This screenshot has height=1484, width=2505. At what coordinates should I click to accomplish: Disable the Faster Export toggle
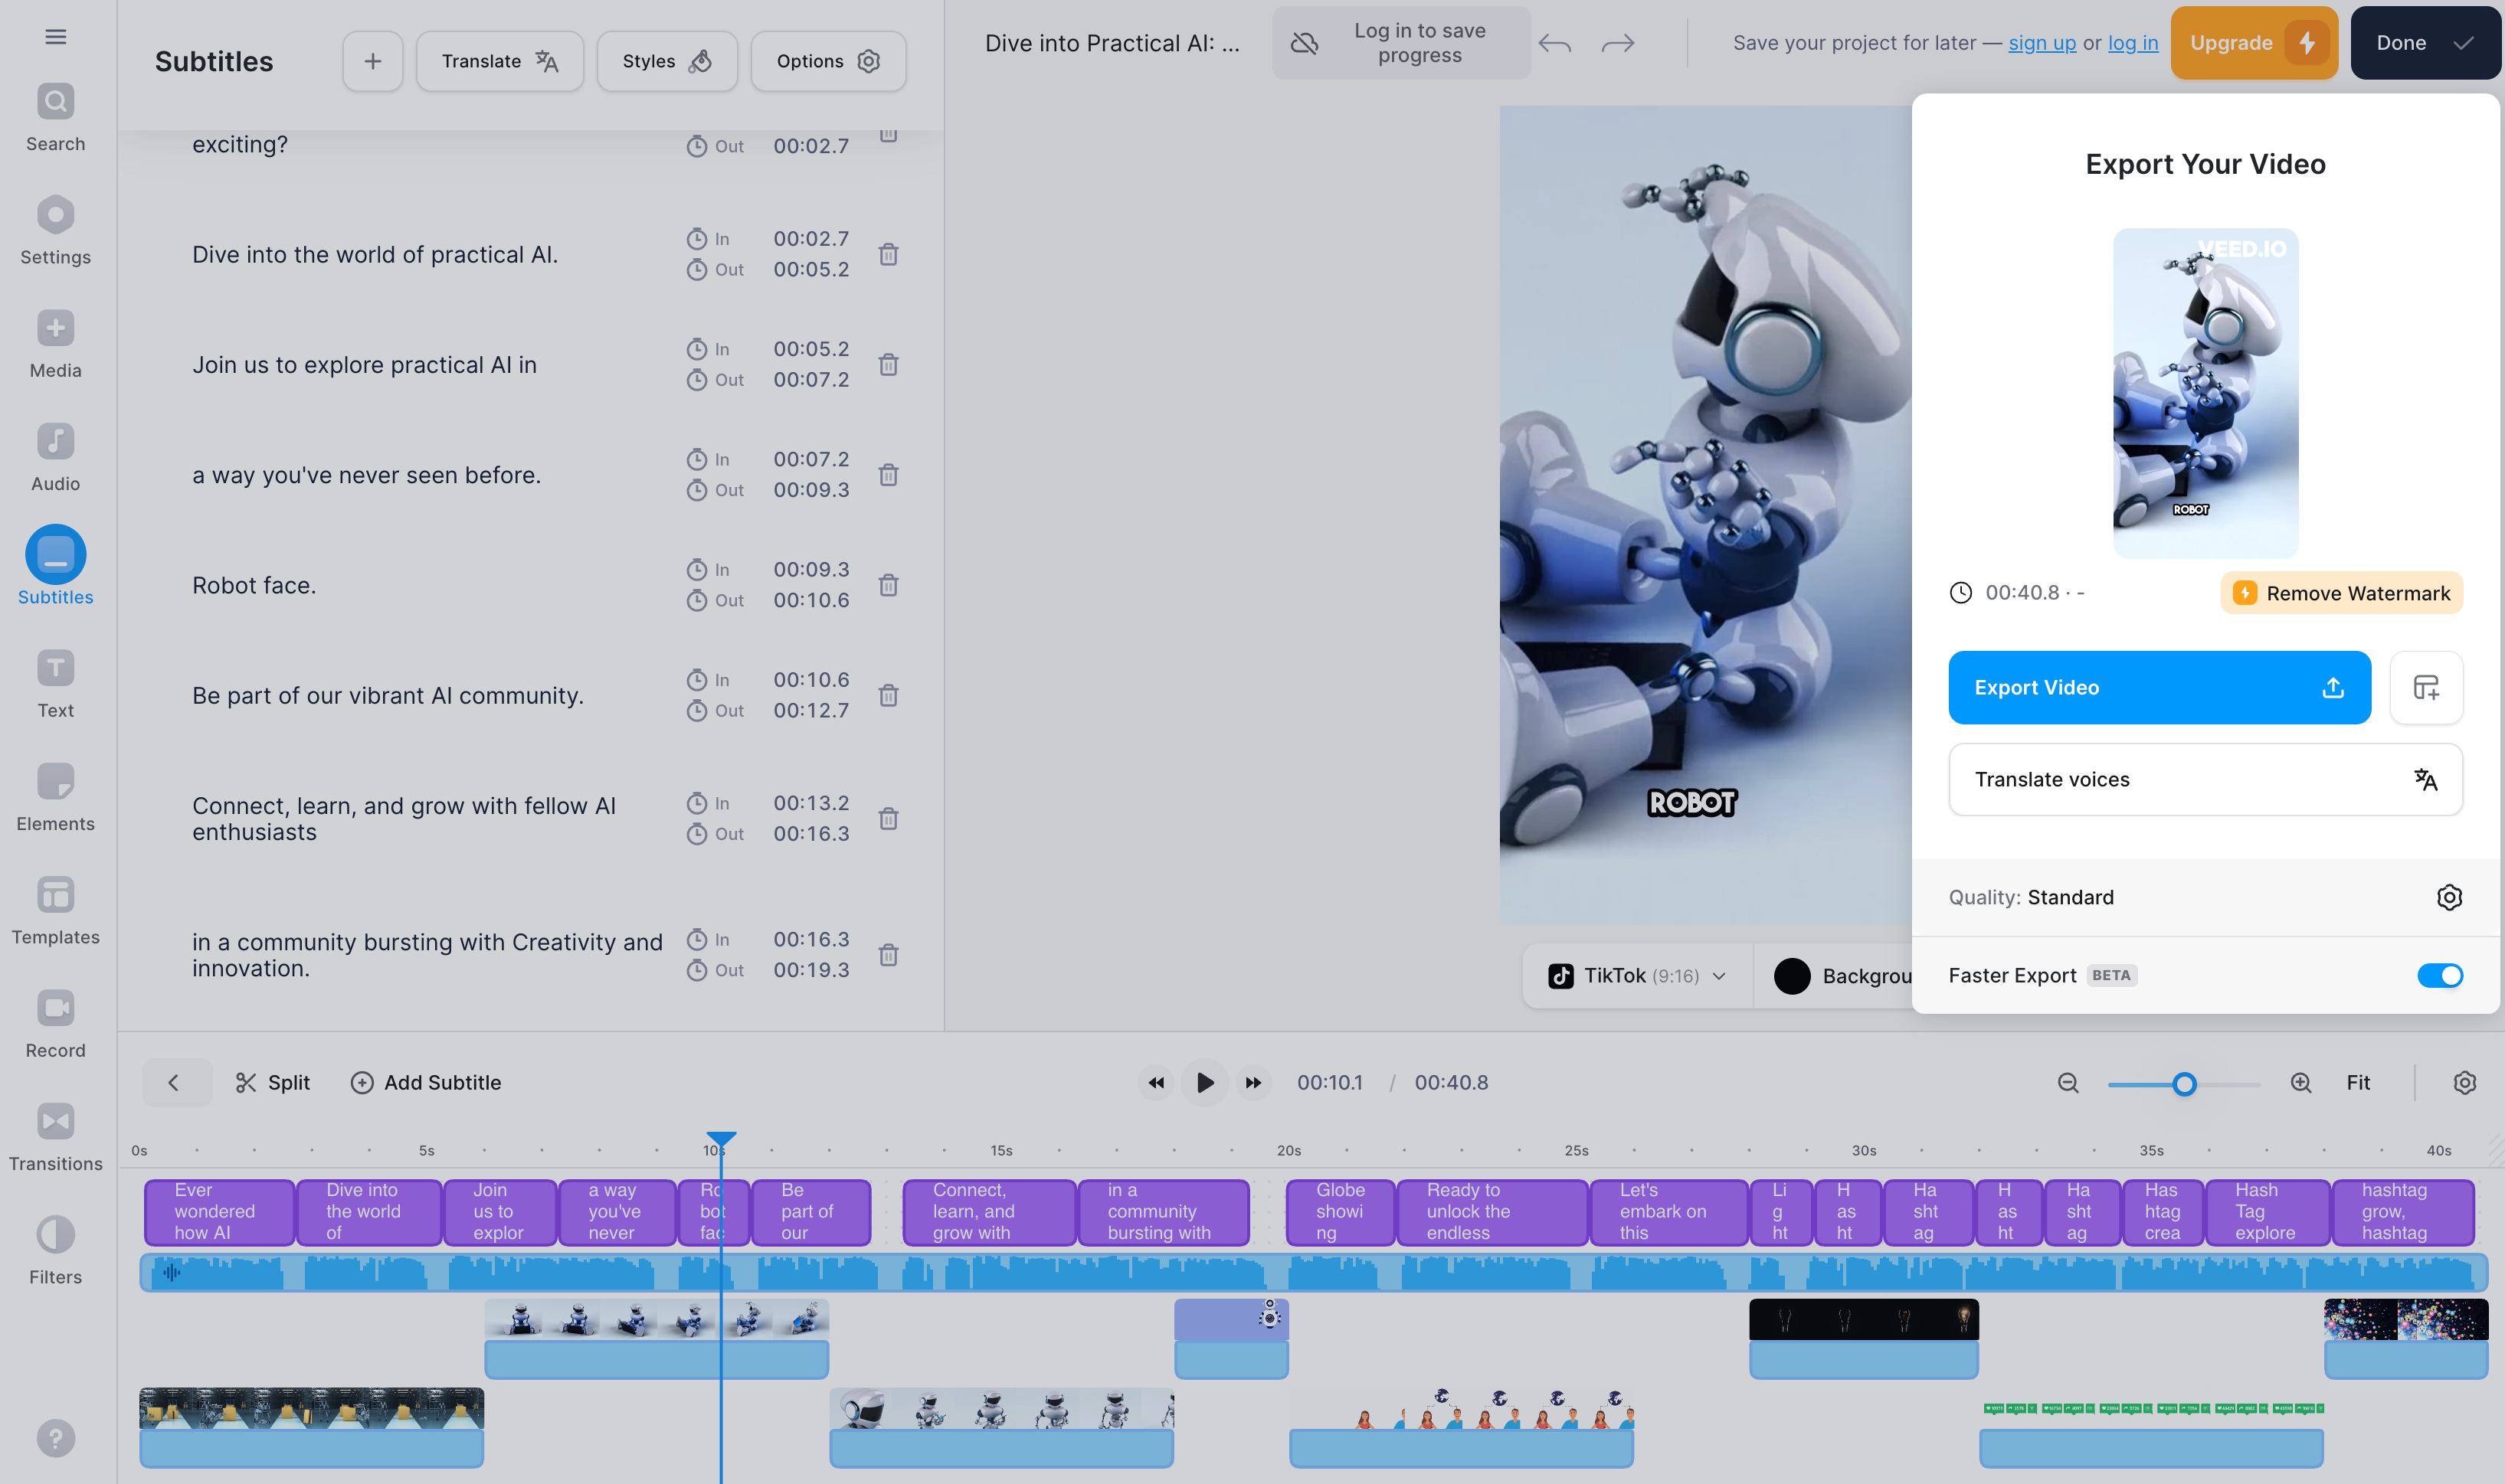point(2439,975)
